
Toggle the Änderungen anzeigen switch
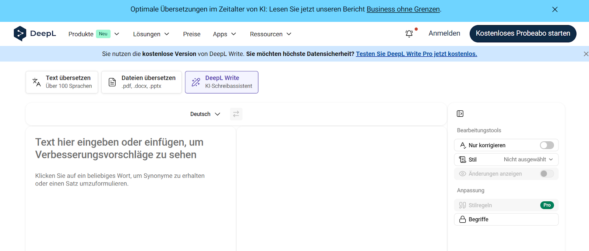(x=547, y=174)
